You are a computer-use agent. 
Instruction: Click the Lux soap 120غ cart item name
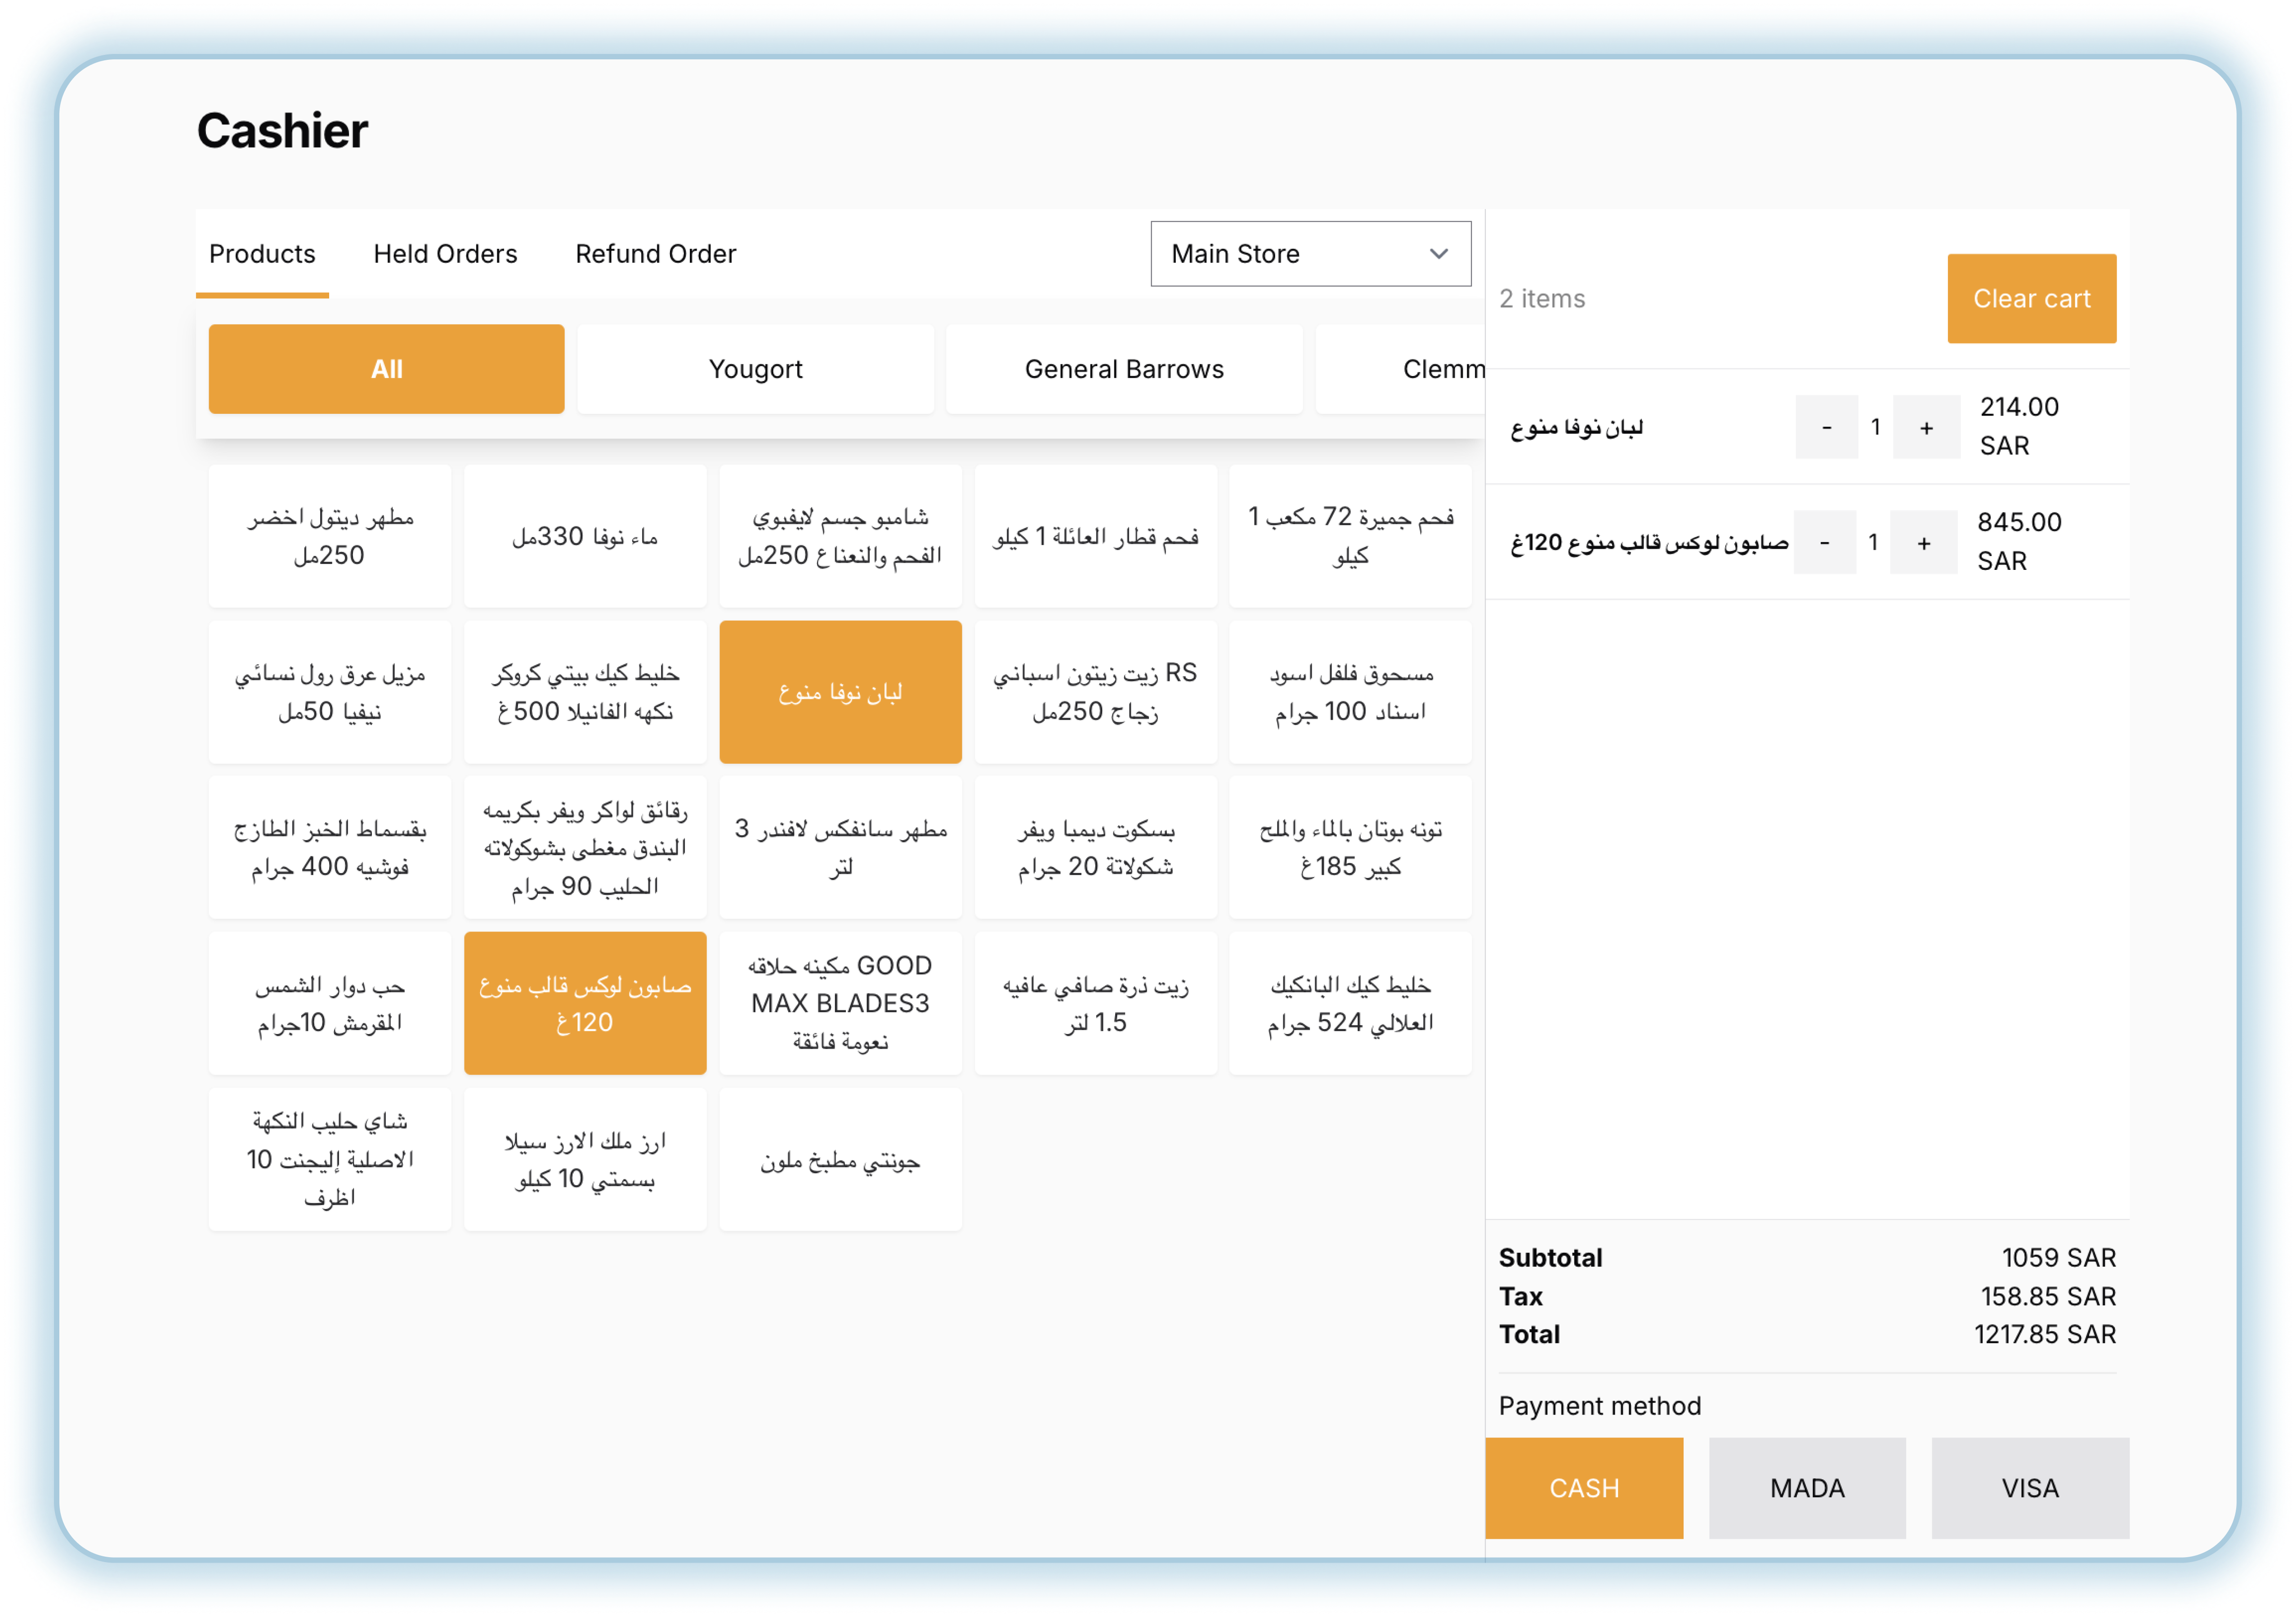pyautogui.click(x=1649, y=542)
